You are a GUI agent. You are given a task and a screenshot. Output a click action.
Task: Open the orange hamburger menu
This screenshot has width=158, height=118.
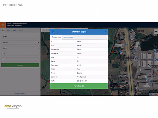[3, 25]
